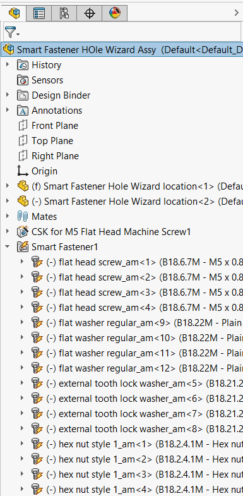Click the flat washer regular_am<12> icon

pos(37,368)
